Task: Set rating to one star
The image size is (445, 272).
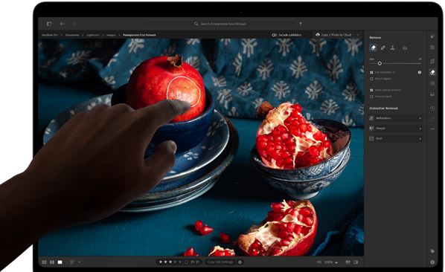Action: click(161, 262)
